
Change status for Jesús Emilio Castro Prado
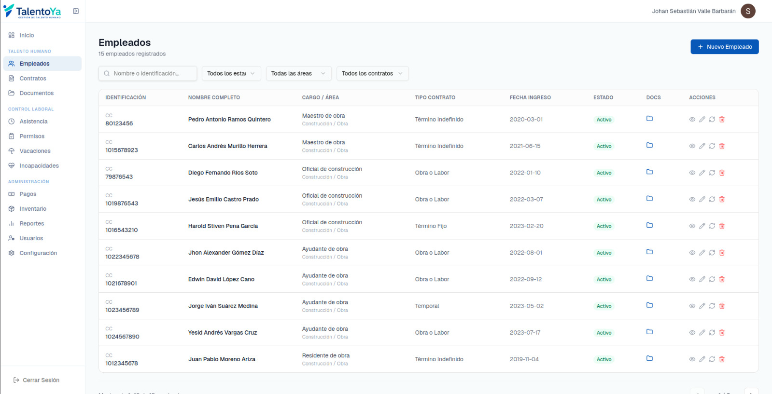712,199
